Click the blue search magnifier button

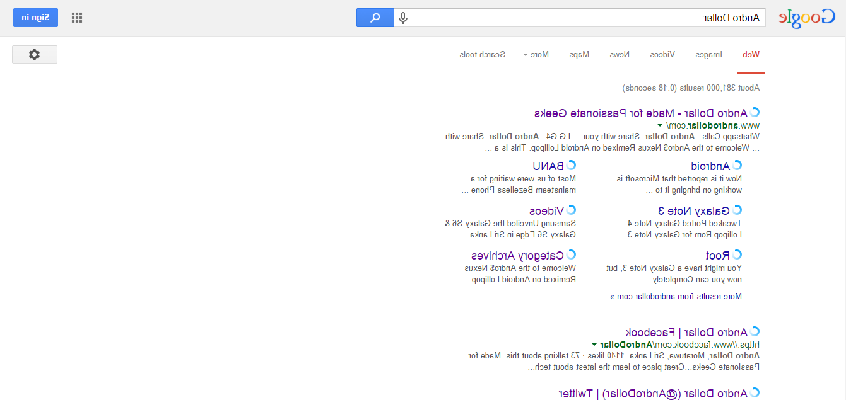pos(375,18)
